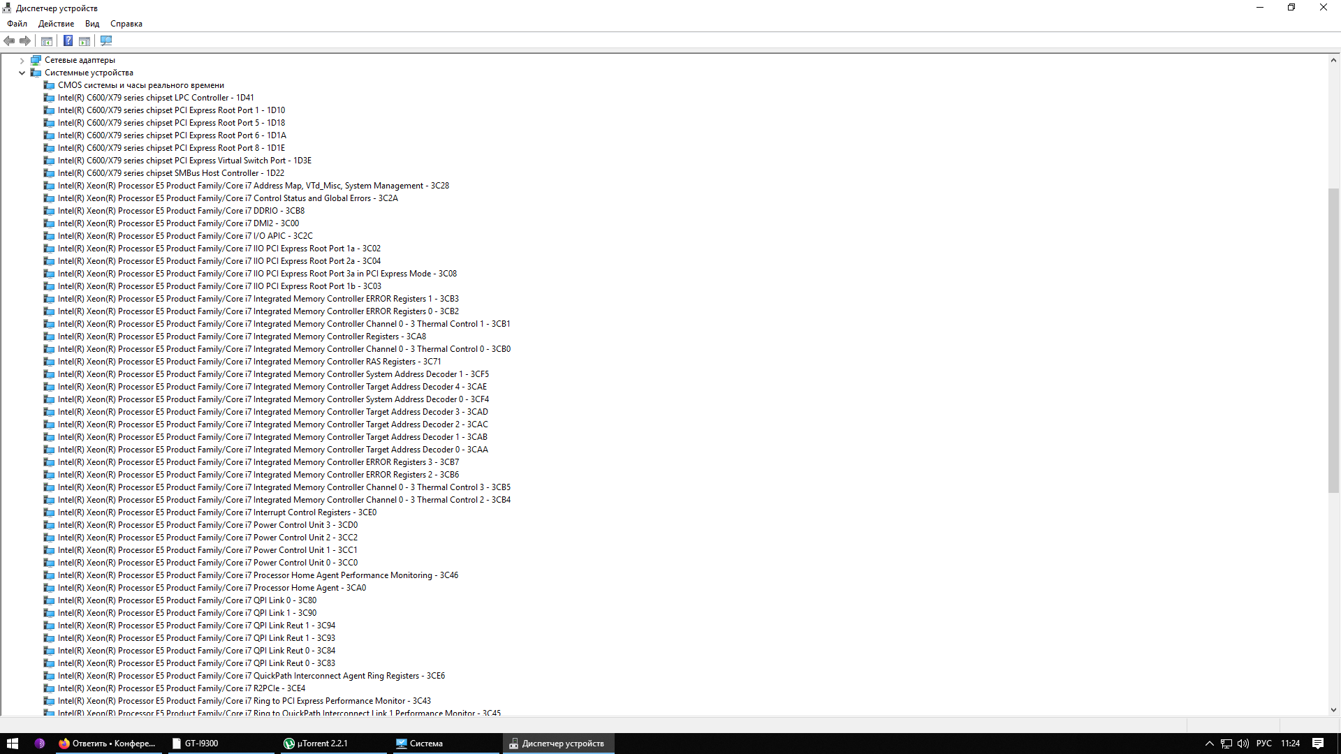Click scrollbar down arrow in device list
This screenshot has height=754, width=1341.
(1333, 710)
